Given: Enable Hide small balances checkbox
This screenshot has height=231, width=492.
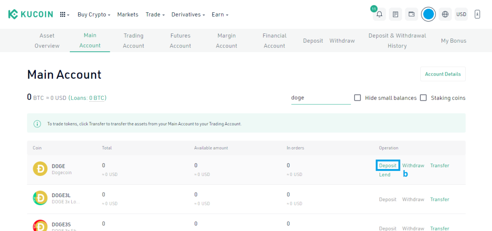Looking at the screenshot, I should click(357, 98).
